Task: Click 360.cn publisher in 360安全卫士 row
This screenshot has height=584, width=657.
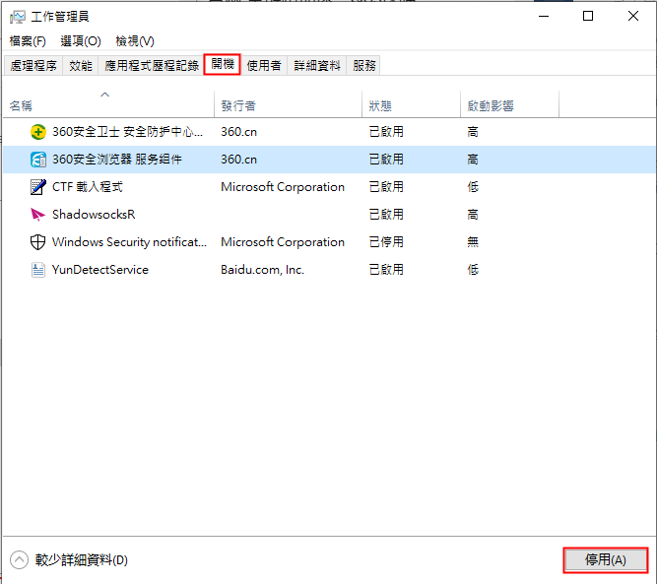Action: tap(238, 132)
